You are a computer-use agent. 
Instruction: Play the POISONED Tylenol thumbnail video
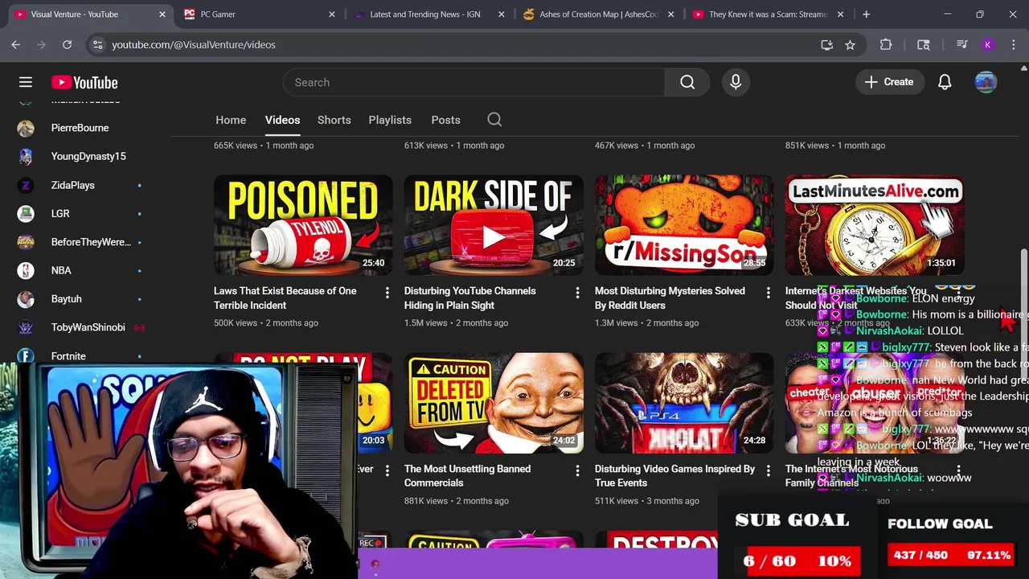303,225
